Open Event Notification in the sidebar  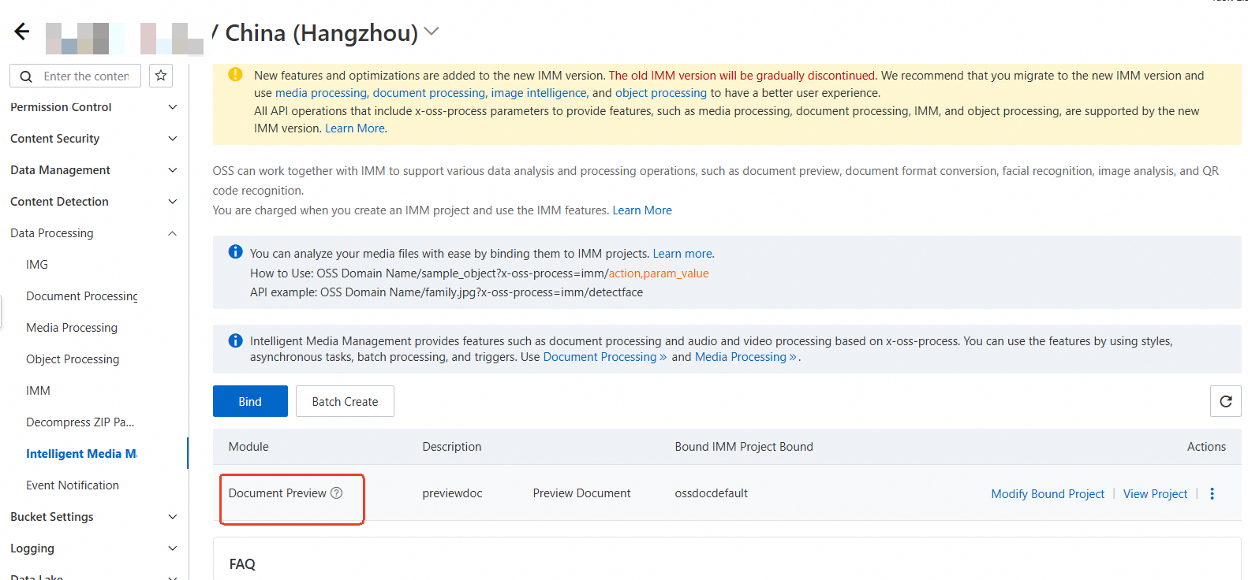tap(73, 485)
